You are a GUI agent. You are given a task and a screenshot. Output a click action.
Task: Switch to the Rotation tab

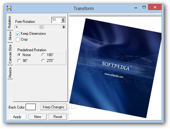click(10, 22)
